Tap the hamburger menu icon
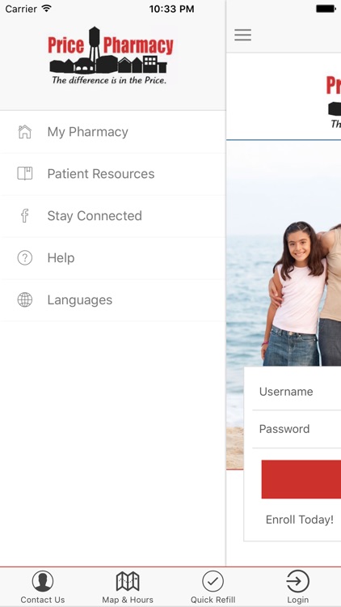The image size is (341, 607). (x=242, y=35)
